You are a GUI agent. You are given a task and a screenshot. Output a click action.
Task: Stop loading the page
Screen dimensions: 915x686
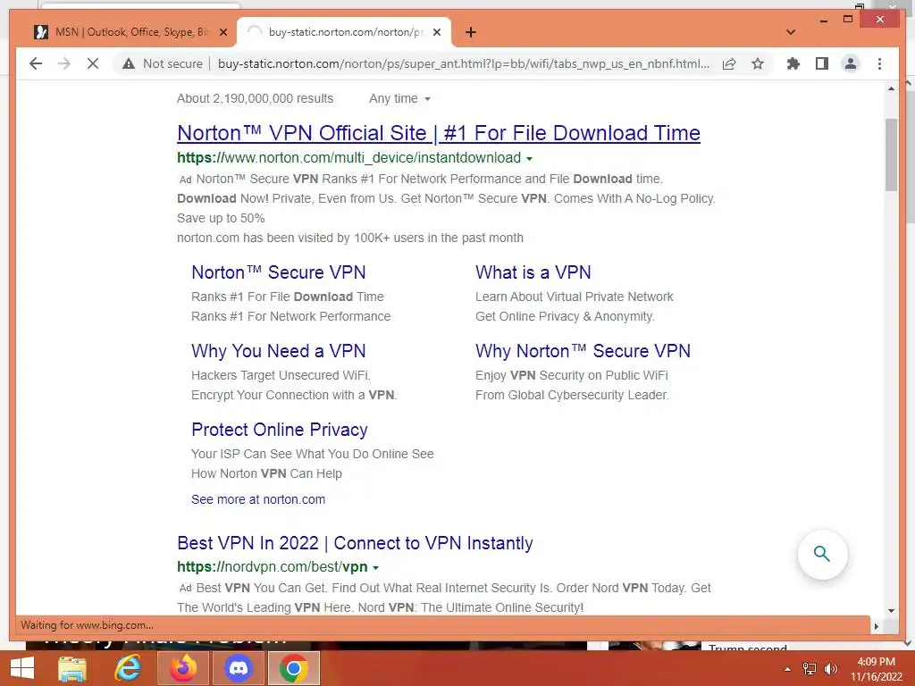tap(93, 63)
